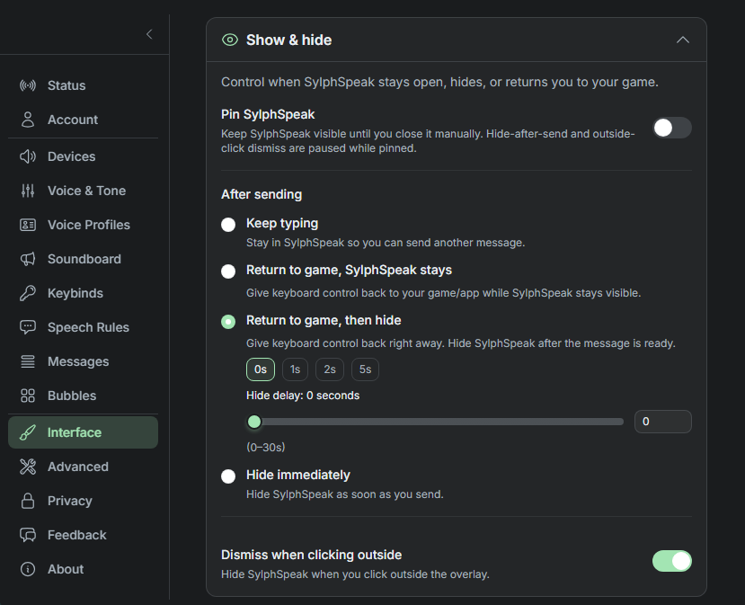745x605 pixels.
Task: Open the Feedback page
Action: (84, 535)
